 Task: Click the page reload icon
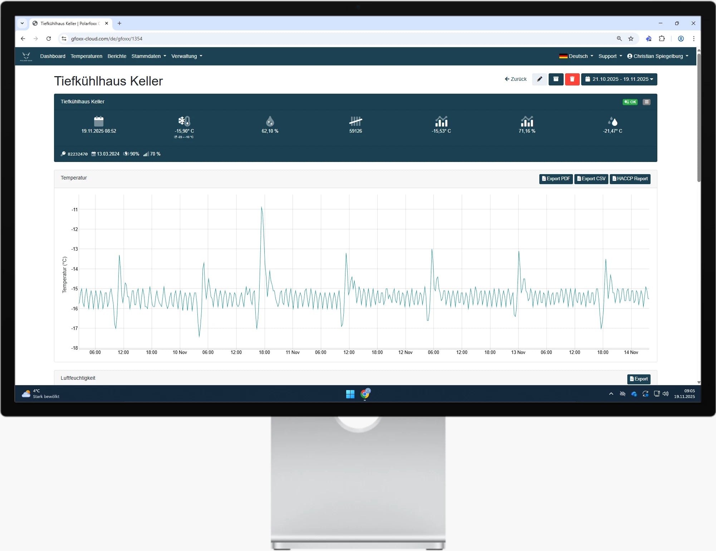(x=49, y=39)
